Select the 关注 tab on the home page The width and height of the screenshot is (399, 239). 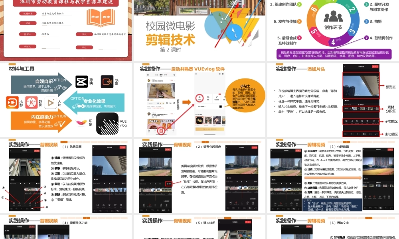pos(156,74)
